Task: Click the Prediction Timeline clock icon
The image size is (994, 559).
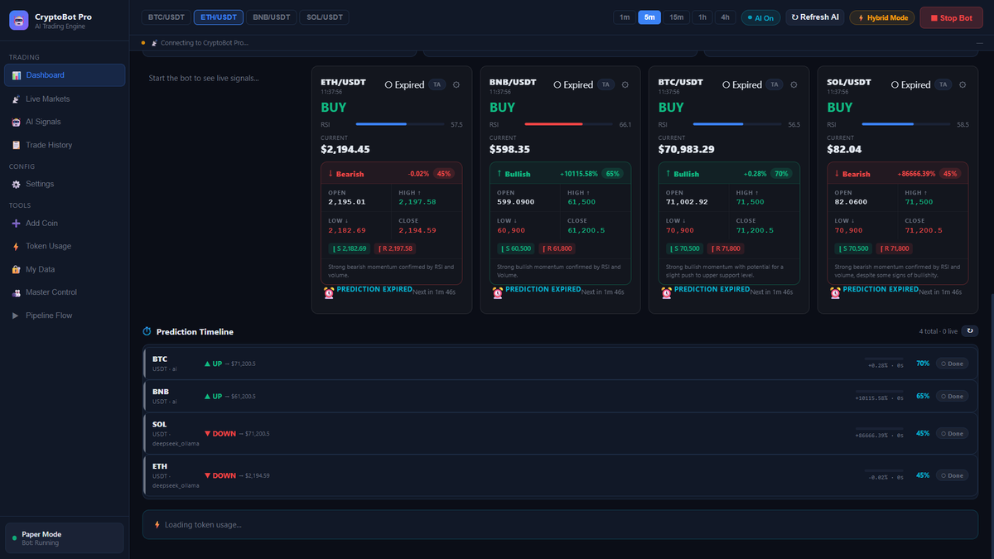Action: [x=147, y=331]
